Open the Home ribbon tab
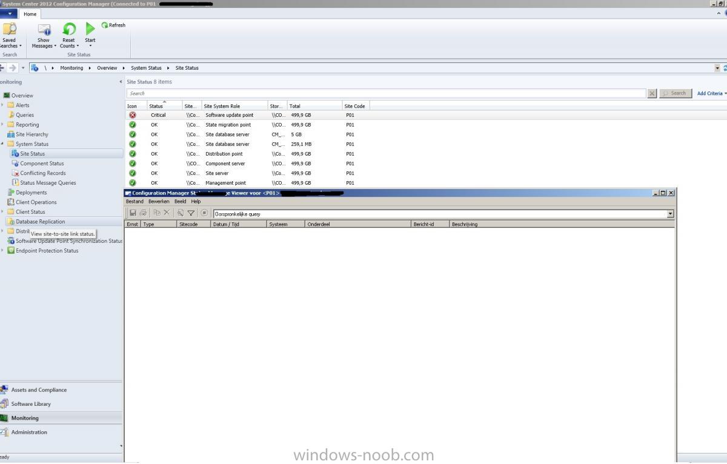This screenshot has height=464, width=727. tap(30, 14)
